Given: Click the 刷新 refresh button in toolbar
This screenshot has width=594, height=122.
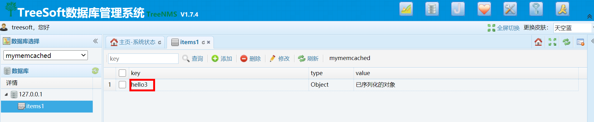Looking at the screenshot, I should pyautogui.click(x=308, y=58).
